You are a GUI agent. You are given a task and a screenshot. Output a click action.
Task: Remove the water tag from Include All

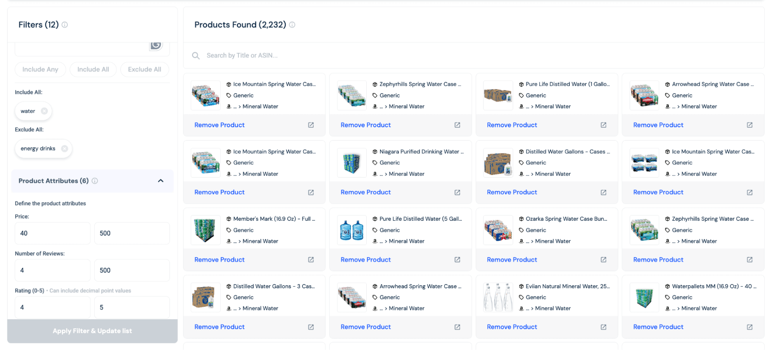(x=44, y=111)
